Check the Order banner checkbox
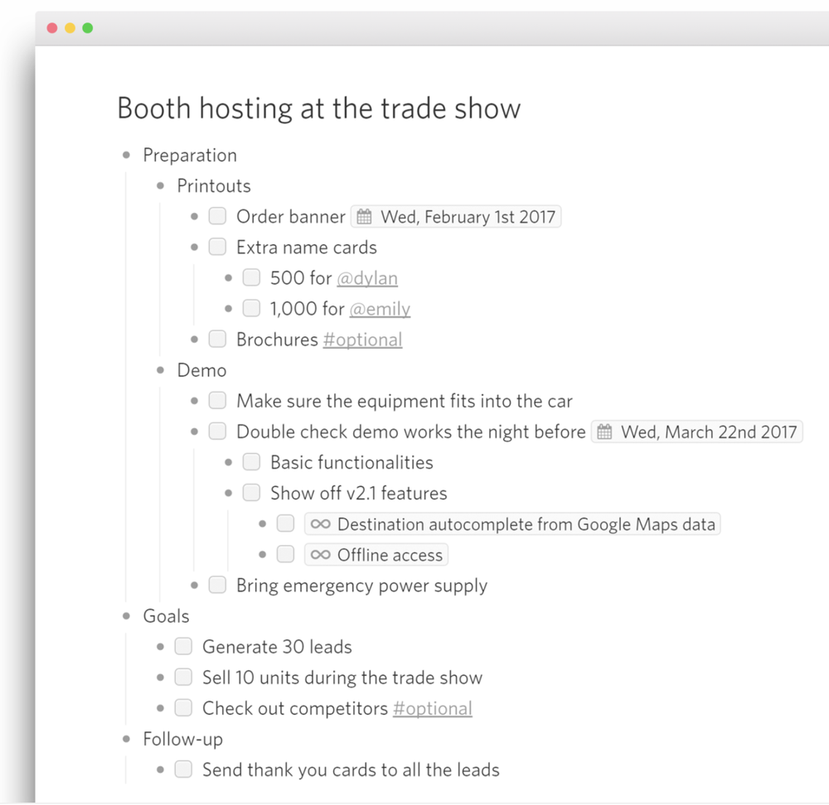Screen dimensions: 829x805 point(217,216)
